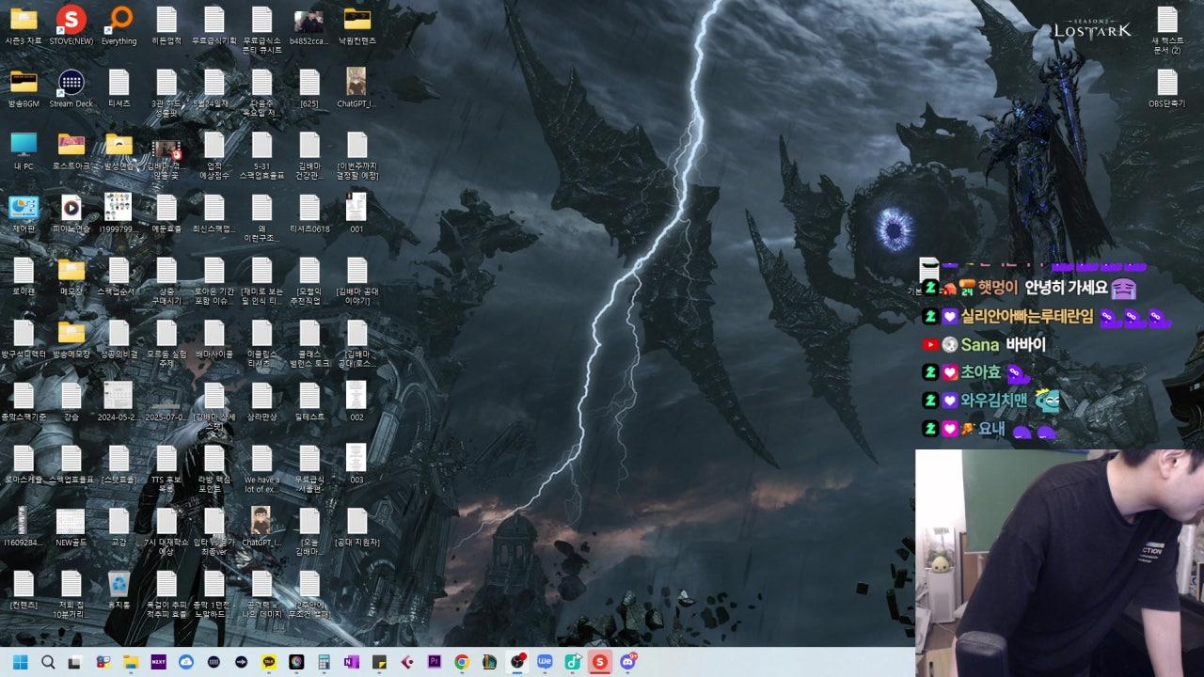Select the 티셔츠0618 text file

[309, 213]
